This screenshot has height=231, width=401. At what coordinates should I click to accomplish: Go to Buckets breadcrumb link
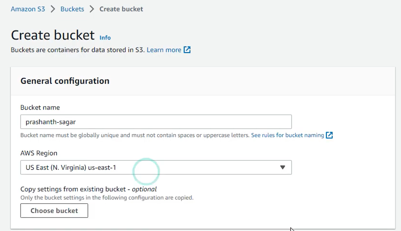pyautogui.click(x=72, y=9)
